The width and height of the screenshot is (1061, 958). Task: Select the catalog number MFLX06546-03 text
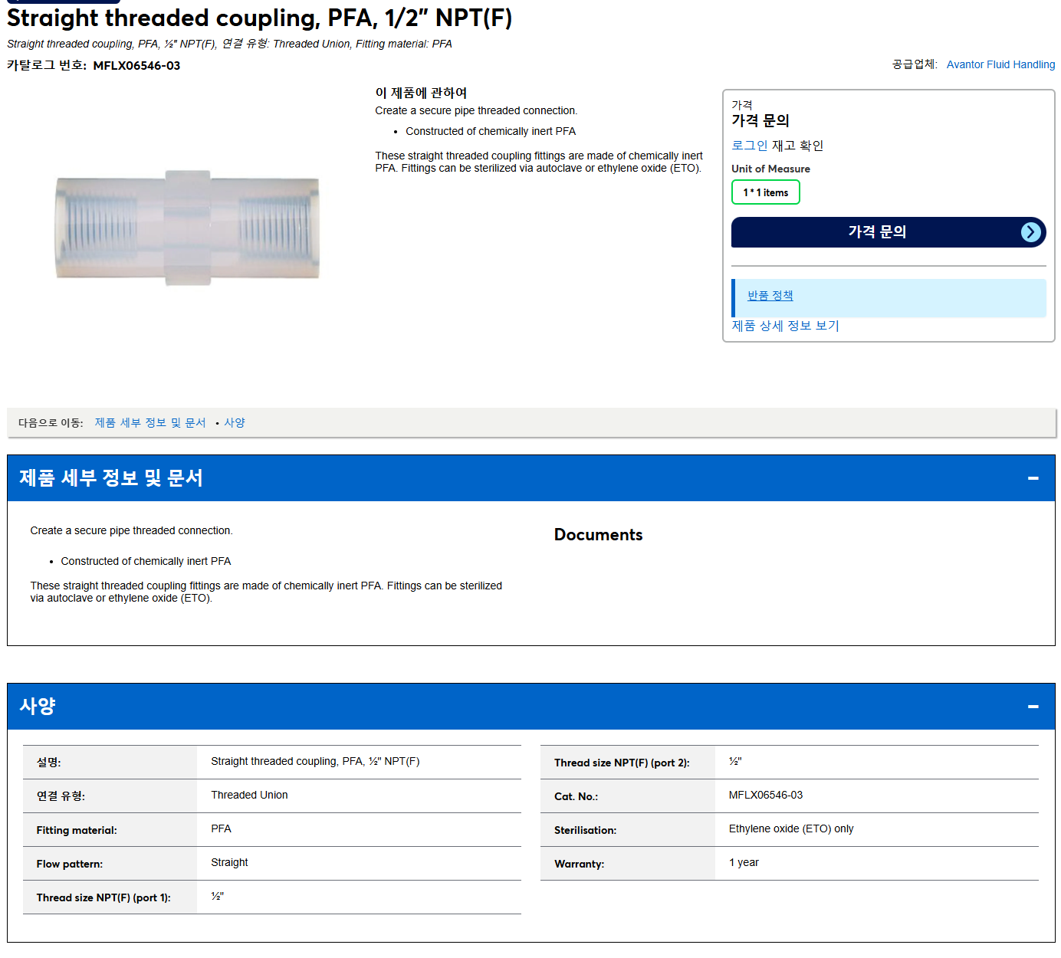[x=136, y=66]
